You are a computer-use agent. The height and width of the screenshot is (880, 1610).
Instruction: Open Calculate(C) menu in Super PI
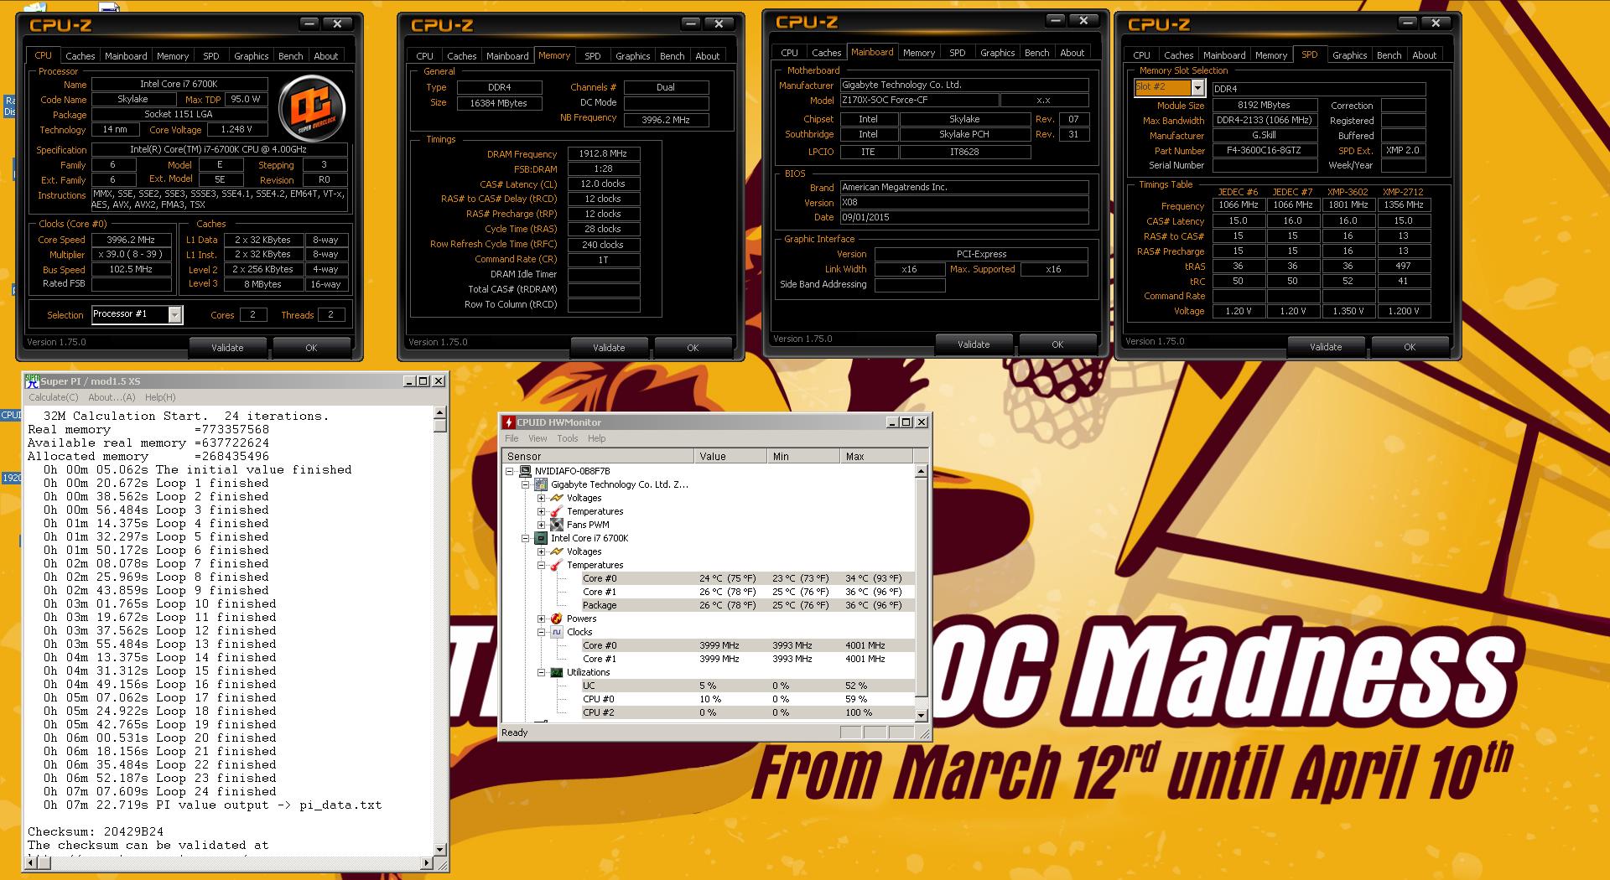[x=54, y=397]
